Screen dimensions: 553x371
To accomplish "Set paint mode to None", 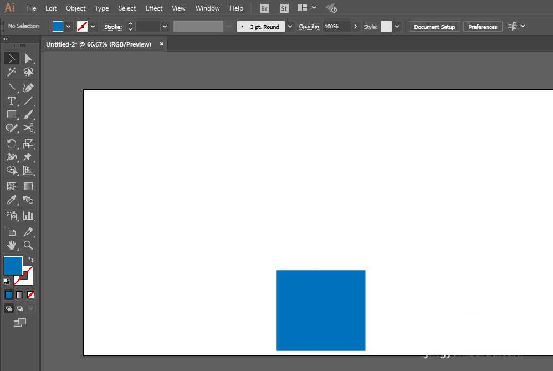I will coord(31,295).
